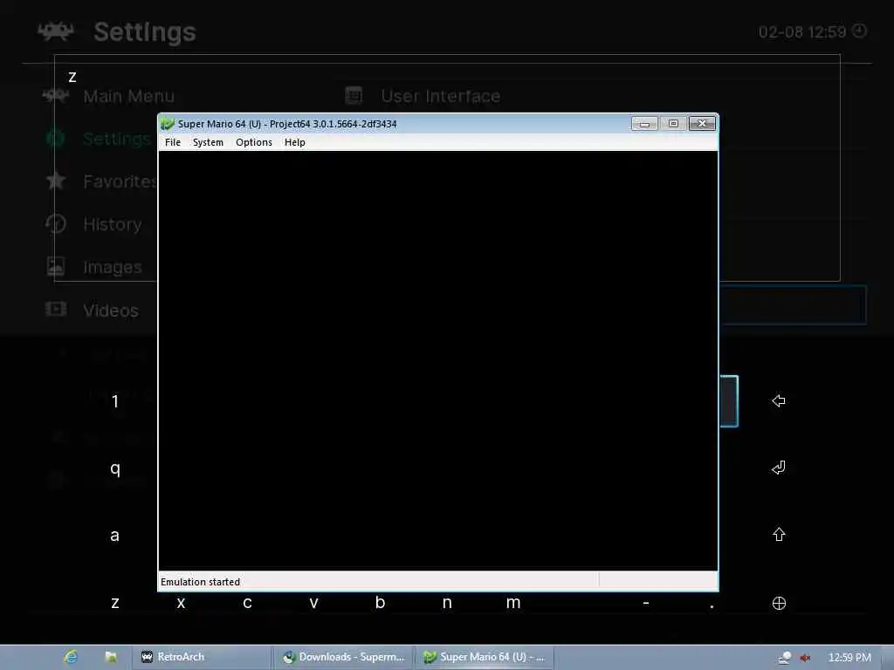
Task: Tap the '1' key on on-screen keyboard
Action: pyautogui.click(x=115, y=401)
